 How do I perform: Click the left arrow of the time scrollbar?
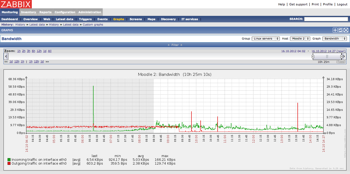coord(6,56)
